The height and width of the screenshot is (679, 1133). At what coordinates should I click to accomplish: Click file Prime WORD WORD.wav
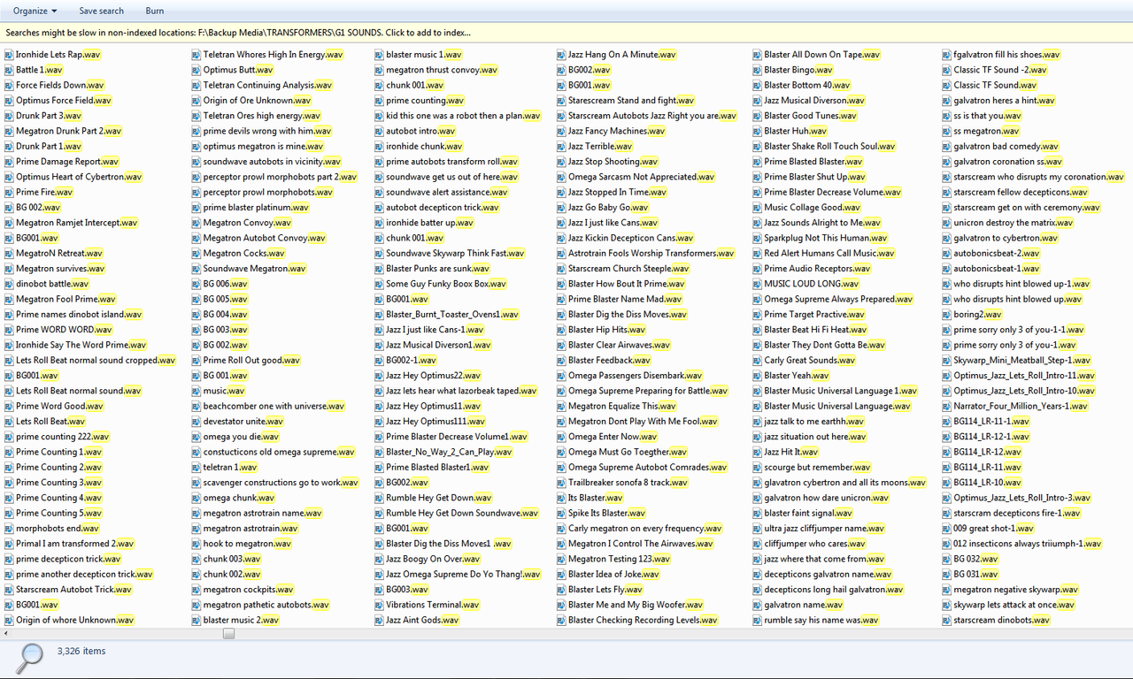64,330
